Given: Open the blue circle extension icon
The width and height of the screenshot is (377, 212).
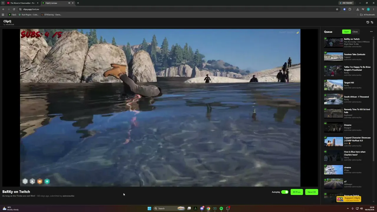Looking at the screenshot, I should [x=344, y=9].
